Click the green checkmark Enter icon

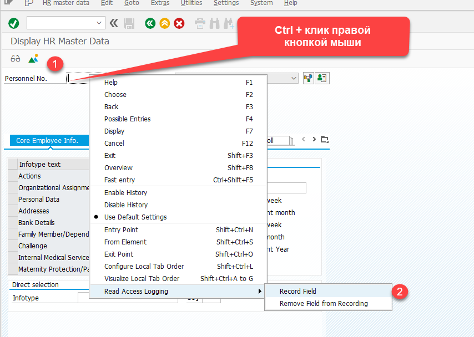click(14, 23)
